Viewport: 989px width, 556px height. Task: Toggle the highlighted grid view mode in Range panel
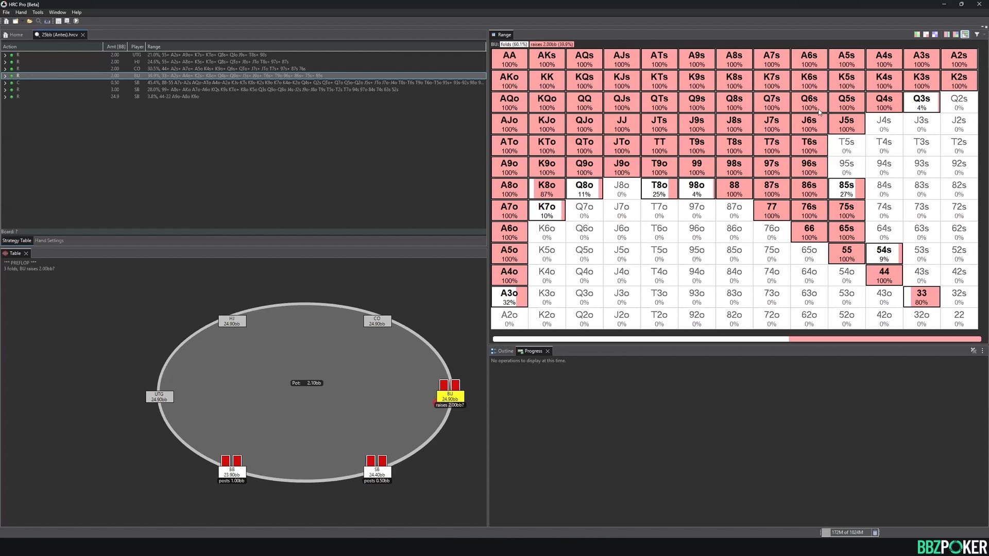965,34
